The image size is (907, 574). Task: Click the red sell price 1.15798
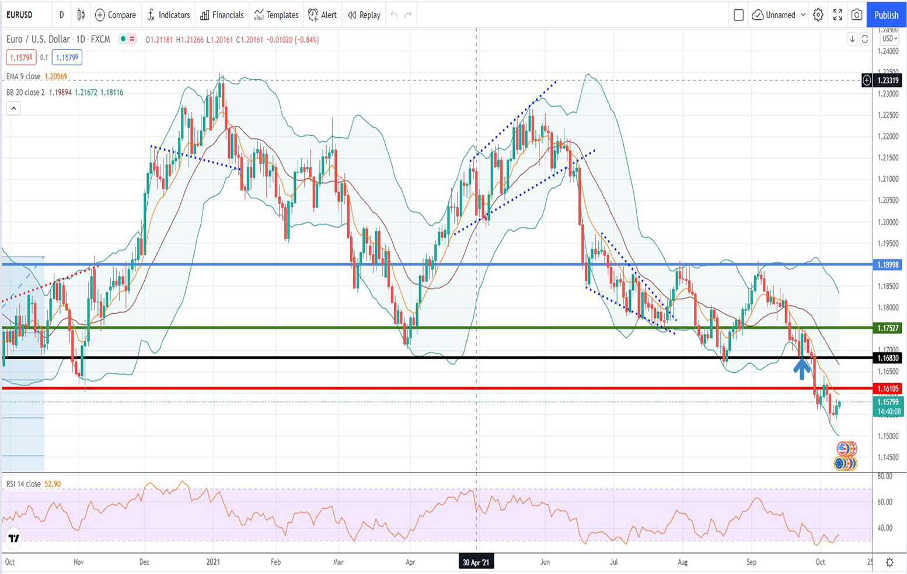pyautogui.click(x=21, y=57)
